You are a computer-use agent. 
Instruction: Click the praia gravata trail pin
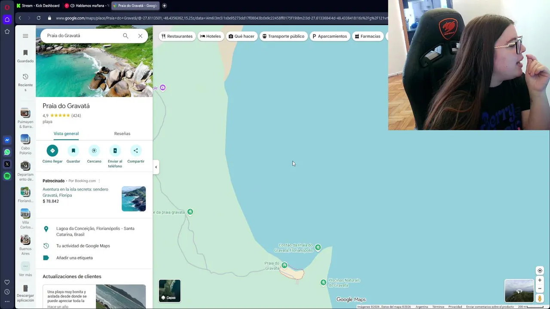[190, 212]
